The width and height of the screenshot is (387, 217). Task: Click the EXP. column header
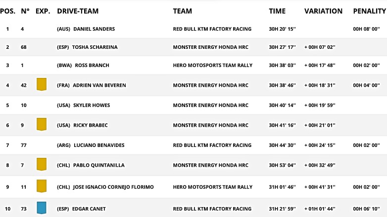pyautogui.click(x=43, y=11)
